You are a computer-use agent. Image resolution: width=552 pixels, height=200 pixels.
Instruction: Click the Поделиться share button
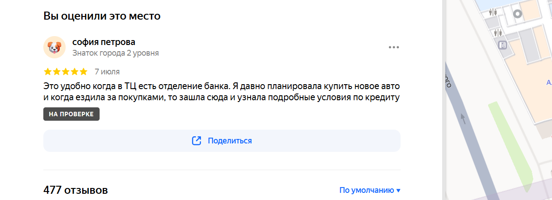[x=222, y=141]
